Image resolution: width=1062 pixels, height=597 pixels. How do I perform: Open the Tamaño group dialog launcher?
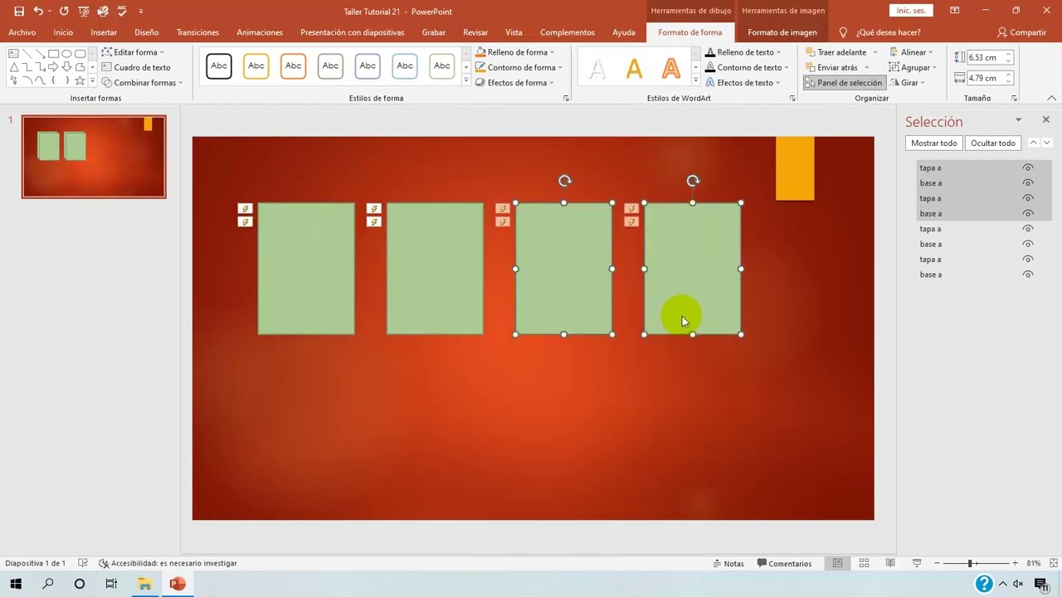1014,98
